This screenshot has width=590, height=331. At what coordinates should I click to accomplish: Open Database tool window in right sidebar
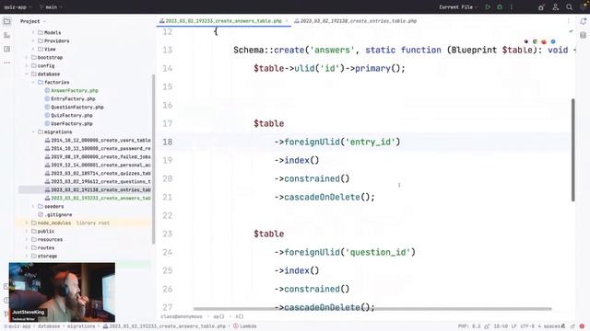(x=583, y=35)
